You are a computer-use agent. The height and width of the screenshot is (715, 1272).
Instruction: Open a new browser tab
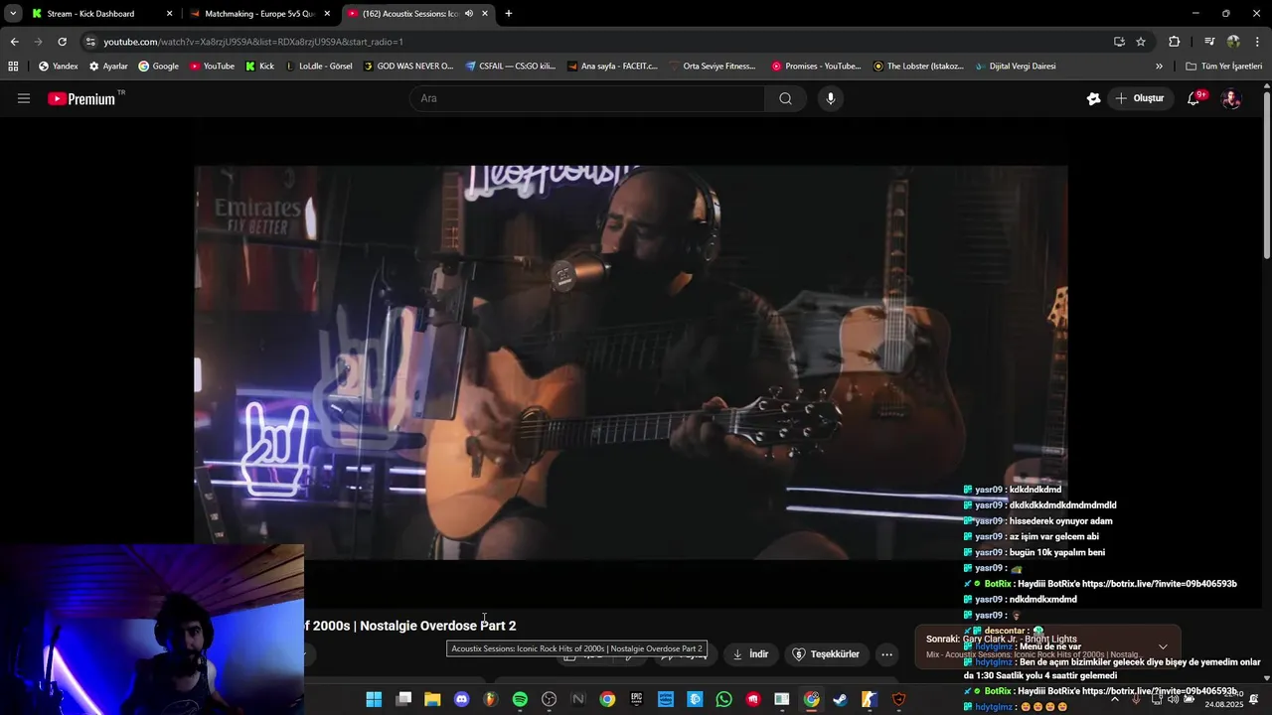coord(509,14)
